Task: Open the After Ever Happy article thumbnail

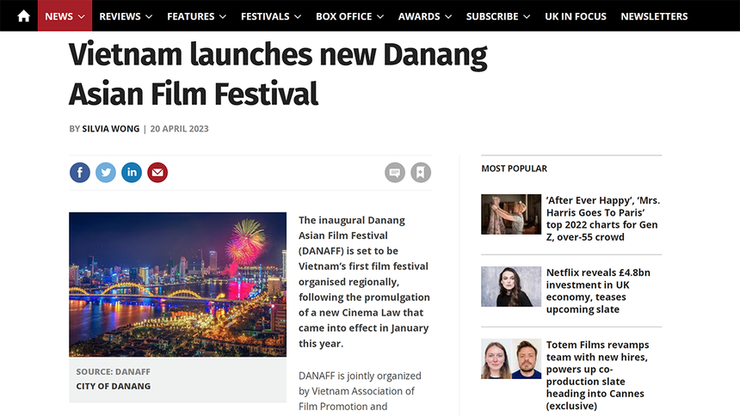Action: coord(511,214)
